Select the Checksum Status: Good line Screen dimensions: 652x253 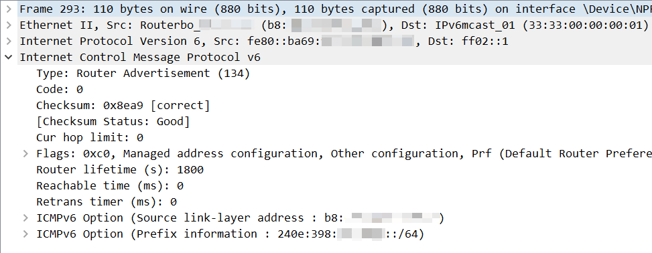[113, 122]
